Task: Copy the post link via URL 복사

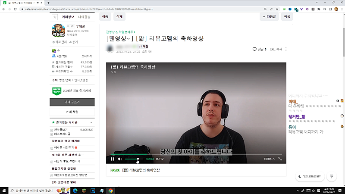Action: coord(276,49)
